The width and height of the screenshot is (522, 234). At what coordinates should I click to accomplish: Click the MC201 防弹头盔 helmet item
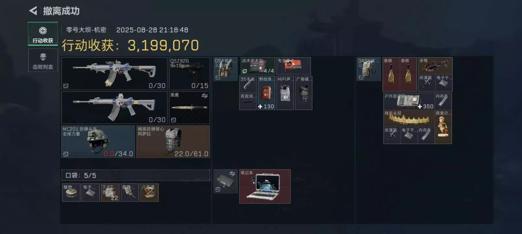(98, 142)
